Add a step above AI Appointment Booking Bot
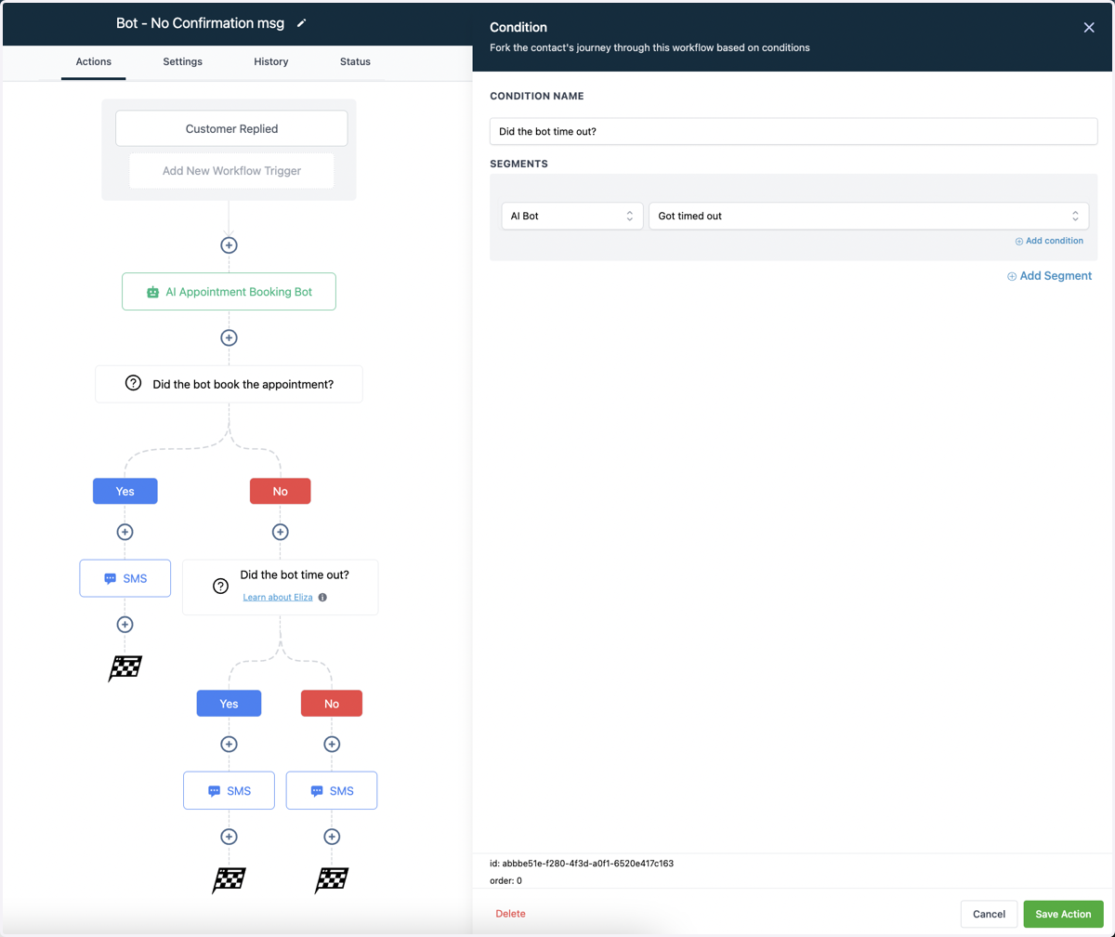The width and height of the screenshot is (1115, 937). tap(229, 245)
